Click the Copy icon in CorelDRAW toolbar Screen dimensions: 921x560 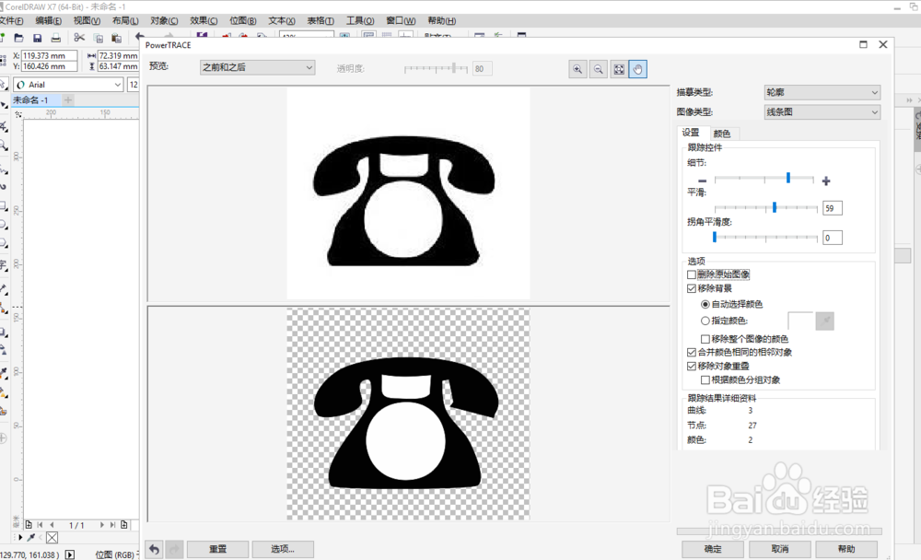(x=99, y=38)
